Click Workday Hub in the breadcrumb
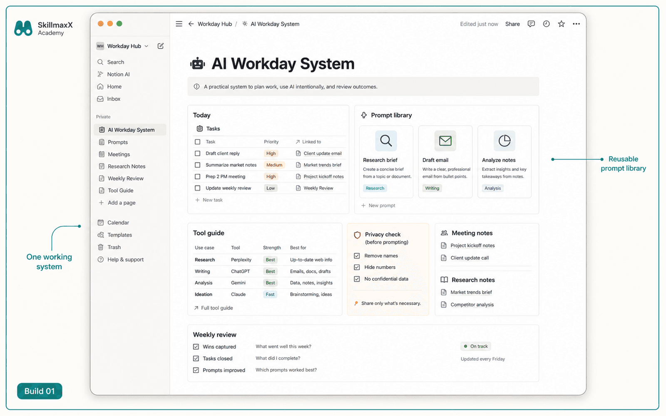 [x=215, y=24]
